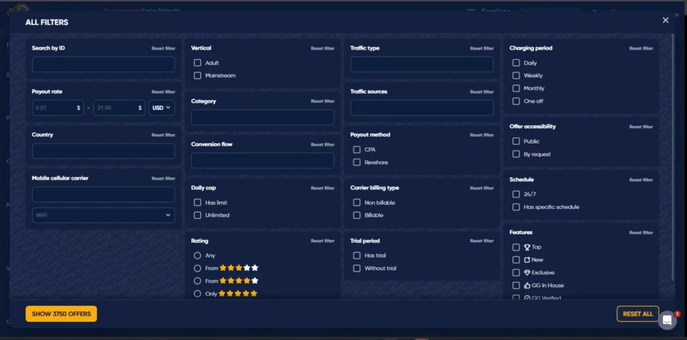Screen dimensions: 687x340
Task: Reset the Schedule filter
Action: 641,180
